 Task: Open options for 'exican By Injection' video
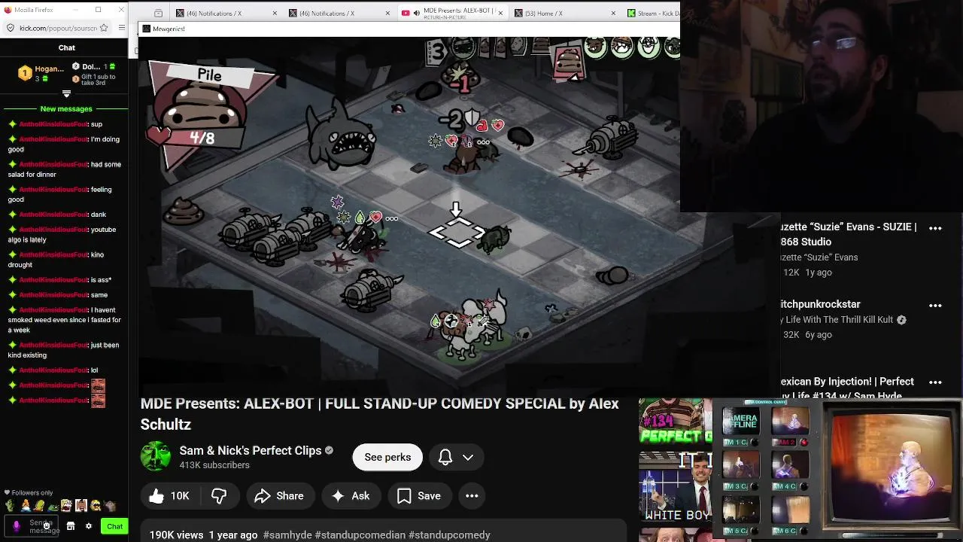pos(935,382)
